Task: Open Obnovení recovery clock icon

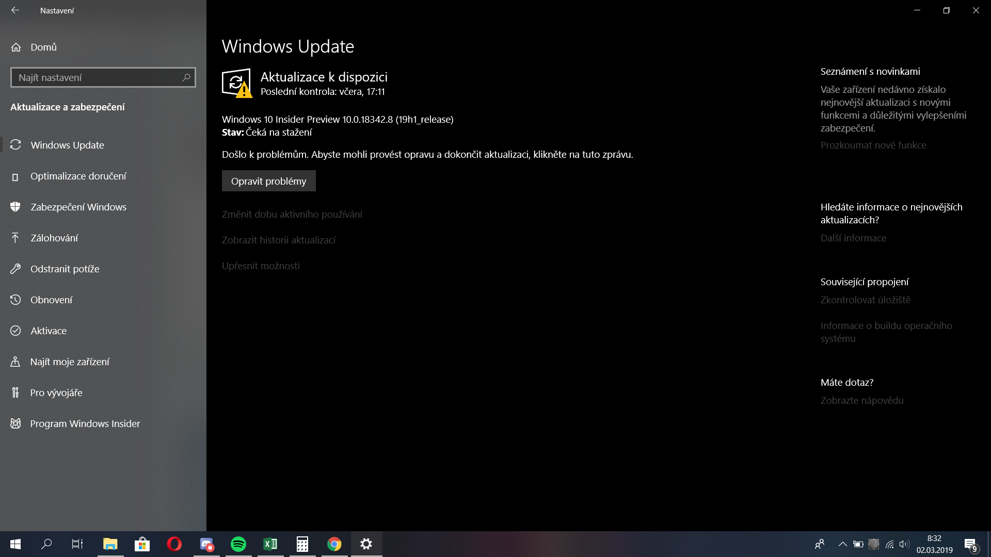Action: click(x=15, y=300)
